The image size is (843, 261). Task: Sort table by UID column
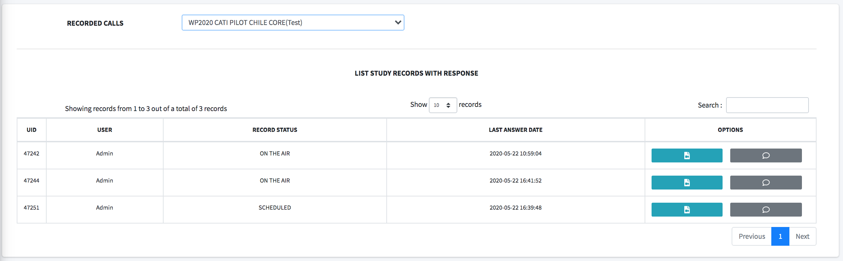pyautogui.click(x=32, y=130)
